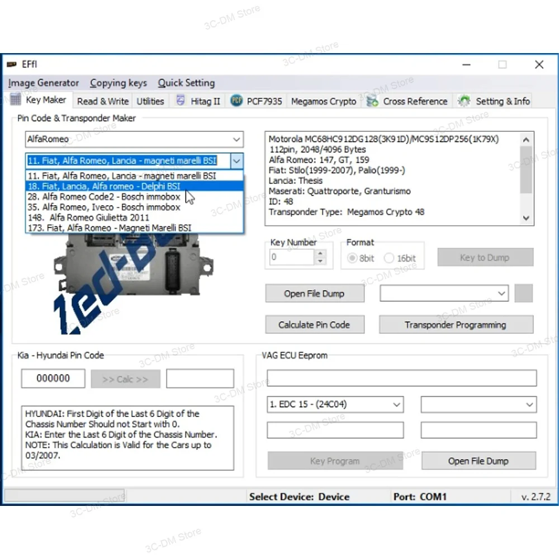Image resolution: width=559 pixels, height=559 pixels.
Task: Click the Calculate Pin Code button
Action: pos(314,325)
